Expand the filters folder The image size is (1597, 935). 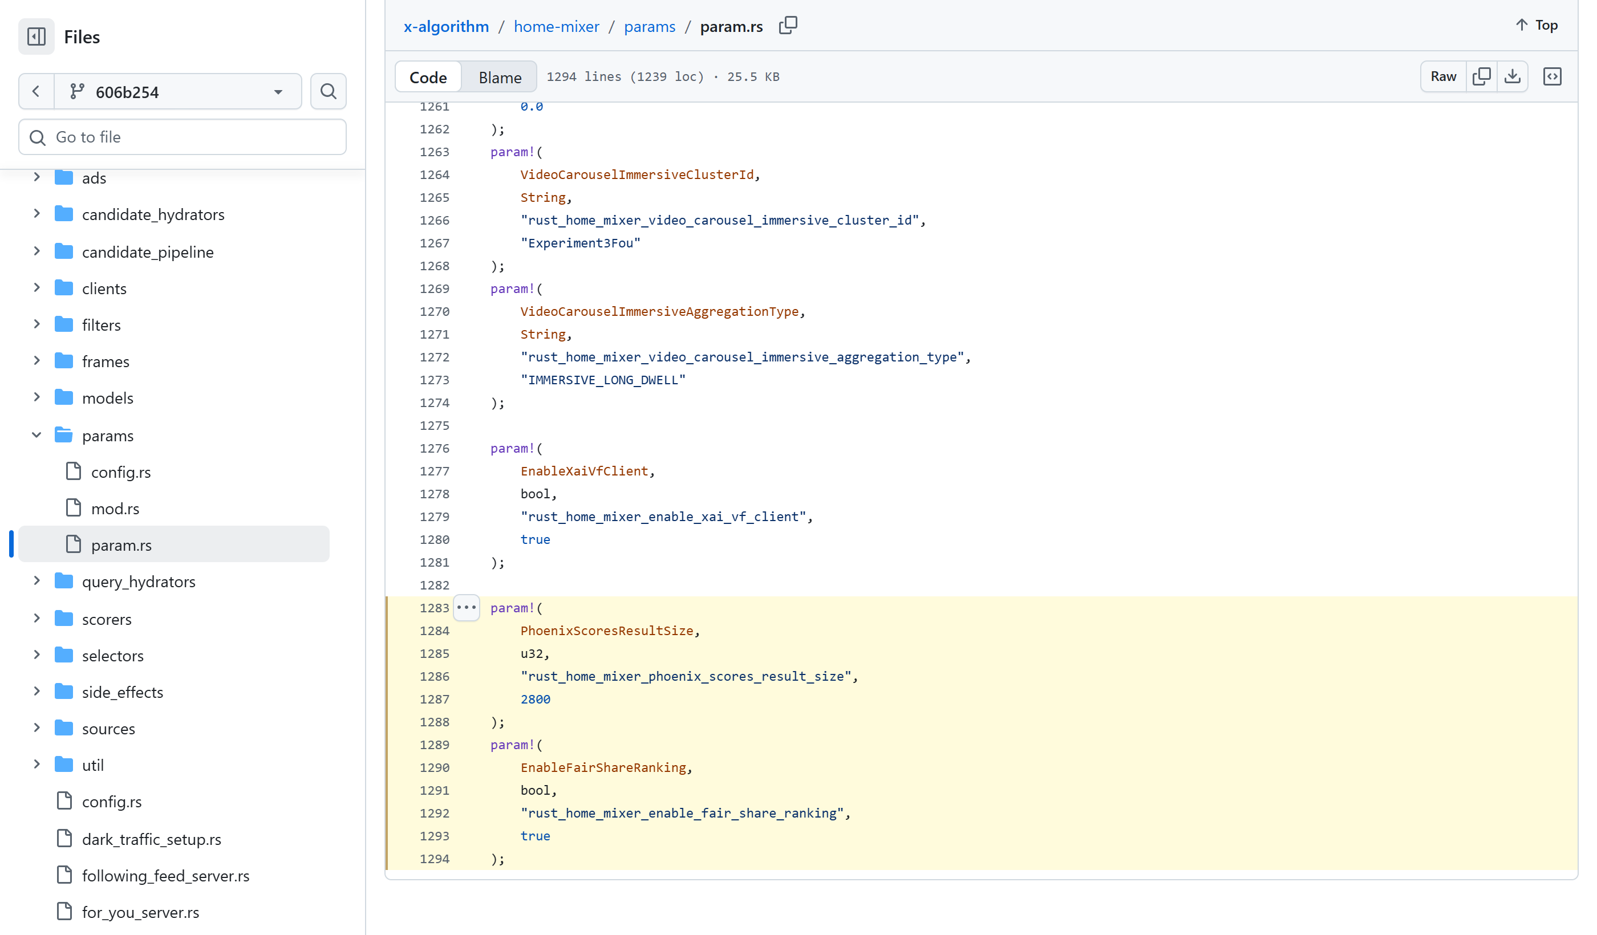pyautogui.click(x=37, y=325)
